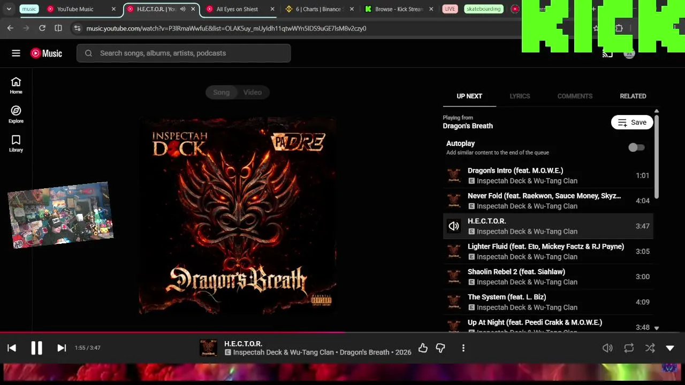685x385 pixels.
Task: Click the Search songs, albums, artists field
Action: point(184,53)
